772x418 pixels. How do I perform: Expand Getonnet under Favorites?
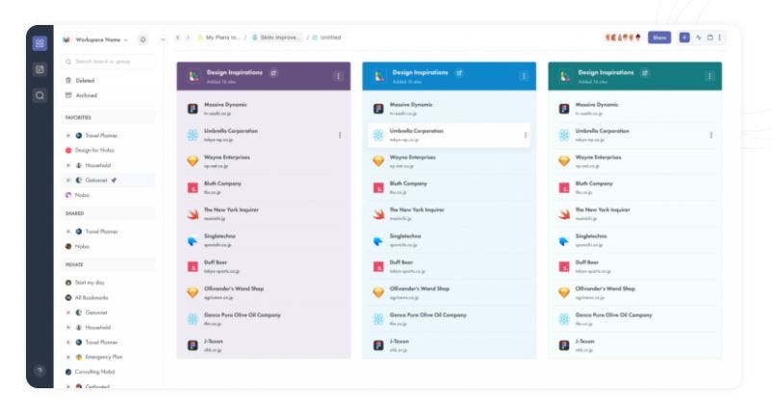[68, 181]
